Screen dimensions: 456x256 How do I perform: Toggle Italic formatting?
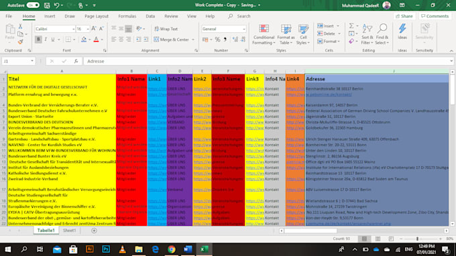point(46,40)
